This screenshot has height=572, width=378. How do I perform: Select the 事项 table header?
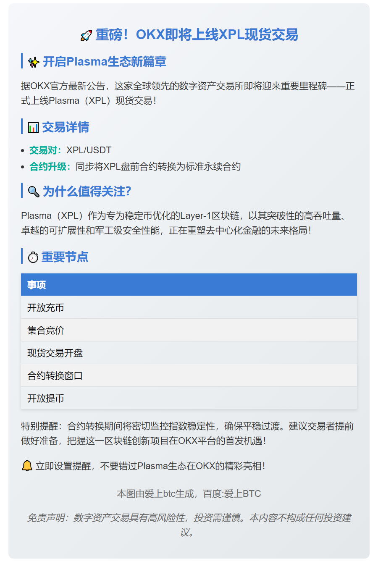(37, 285)
